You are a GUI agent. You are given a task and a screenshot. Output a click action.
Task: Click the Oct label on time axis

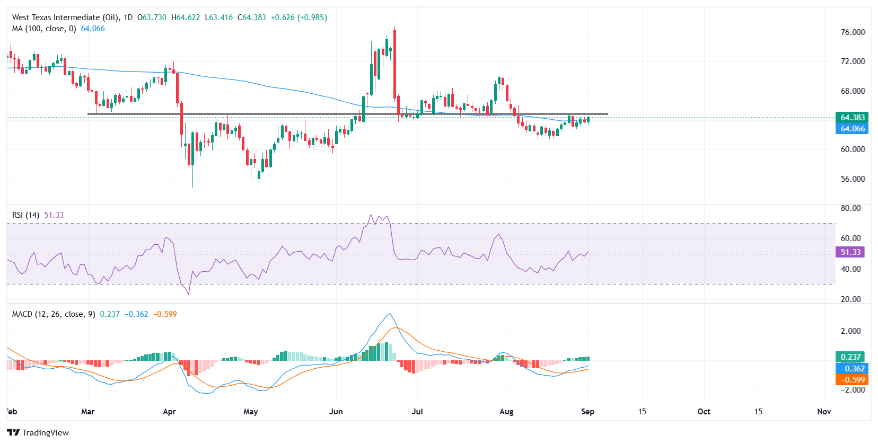704,412
